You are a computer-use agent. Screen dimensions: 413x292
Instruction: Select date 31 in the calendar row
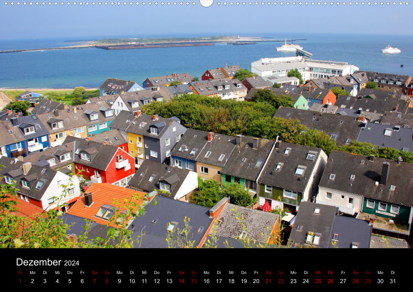pyautogui.click(x=393, y=281)
